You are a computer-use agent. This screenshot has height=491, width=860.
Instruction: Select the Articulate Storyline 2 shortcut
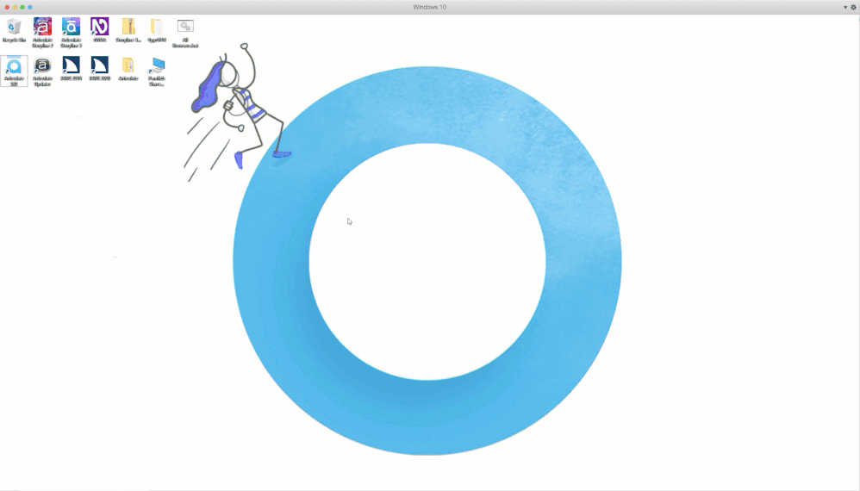click(42, 33)
